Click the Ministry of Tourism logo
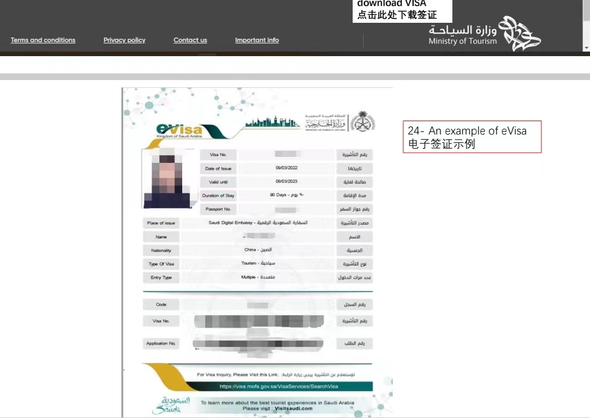 [x=485, y=33]
